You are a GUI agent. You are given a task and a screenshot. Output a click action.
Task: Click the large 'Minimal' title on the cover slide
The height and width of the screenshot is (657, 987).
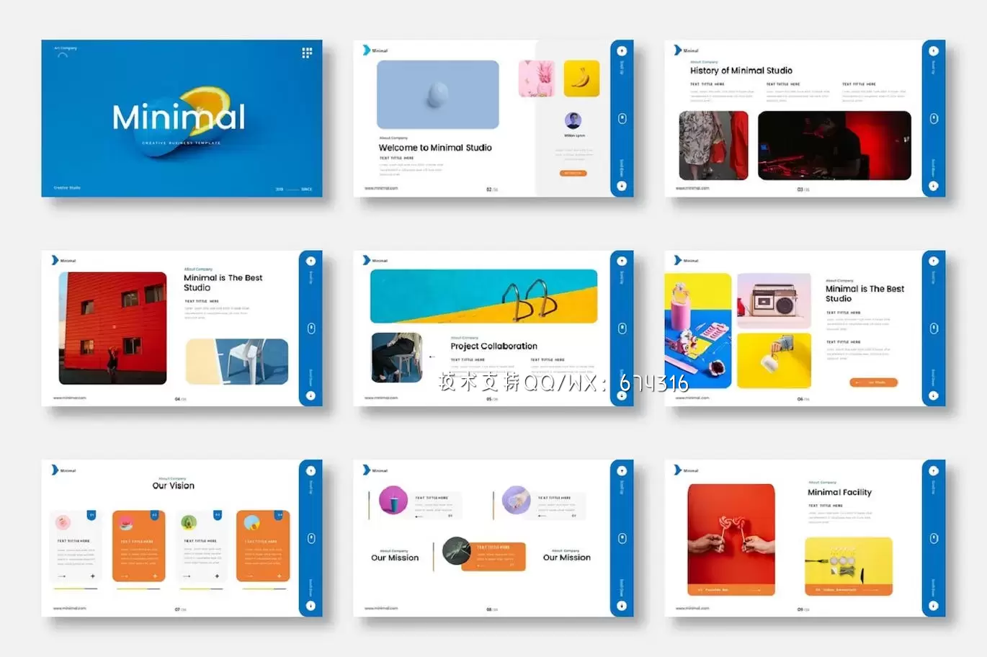coord(179,117)
